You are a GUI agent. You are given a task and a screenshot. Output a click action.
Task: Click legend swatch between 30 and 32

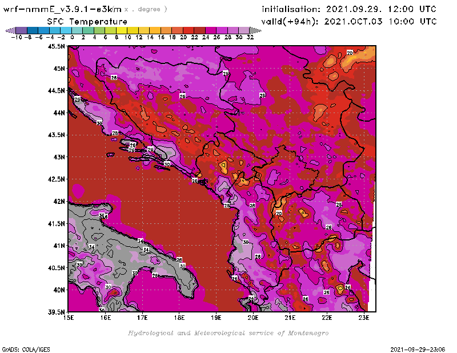[x=244, y=30]
